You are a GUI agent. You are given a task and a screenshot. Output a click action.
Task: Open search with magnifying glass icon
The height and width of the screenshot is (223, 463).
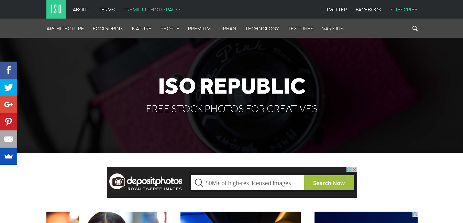tap(415, 29)
